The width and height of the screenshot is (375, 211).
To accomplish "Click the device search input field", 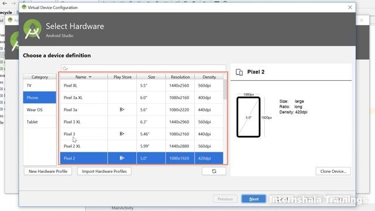I will [144, 69].
